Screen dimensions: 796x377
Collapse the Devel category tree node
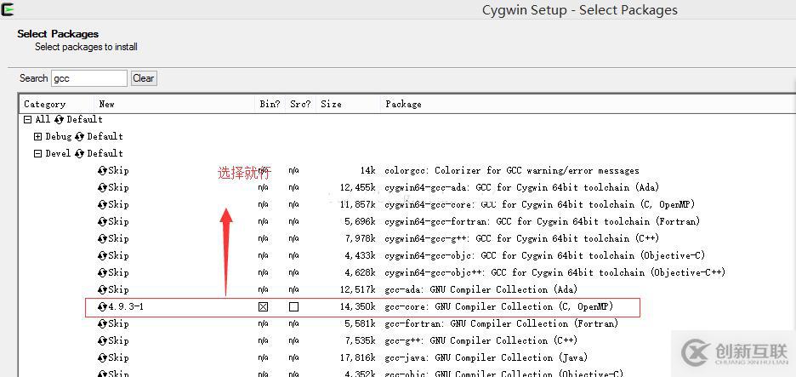37,153
